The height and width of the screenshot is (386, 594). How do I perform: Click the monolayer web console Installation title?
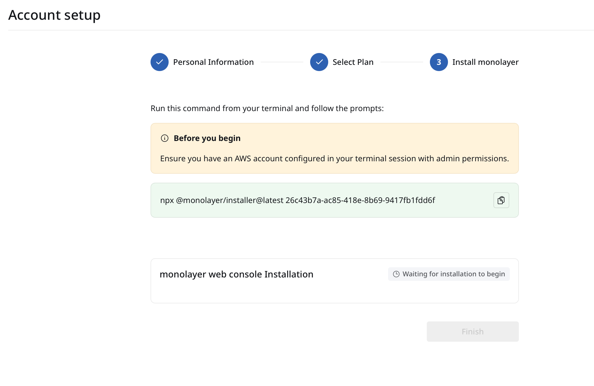tap(236, 274)
